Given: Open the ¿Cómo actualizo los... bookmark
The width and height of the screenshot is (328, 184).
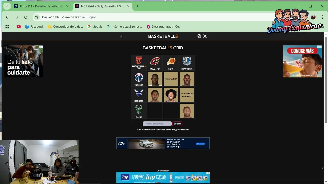Looking at the screenshot, I should pyautogui.click(x=124, y=27).
